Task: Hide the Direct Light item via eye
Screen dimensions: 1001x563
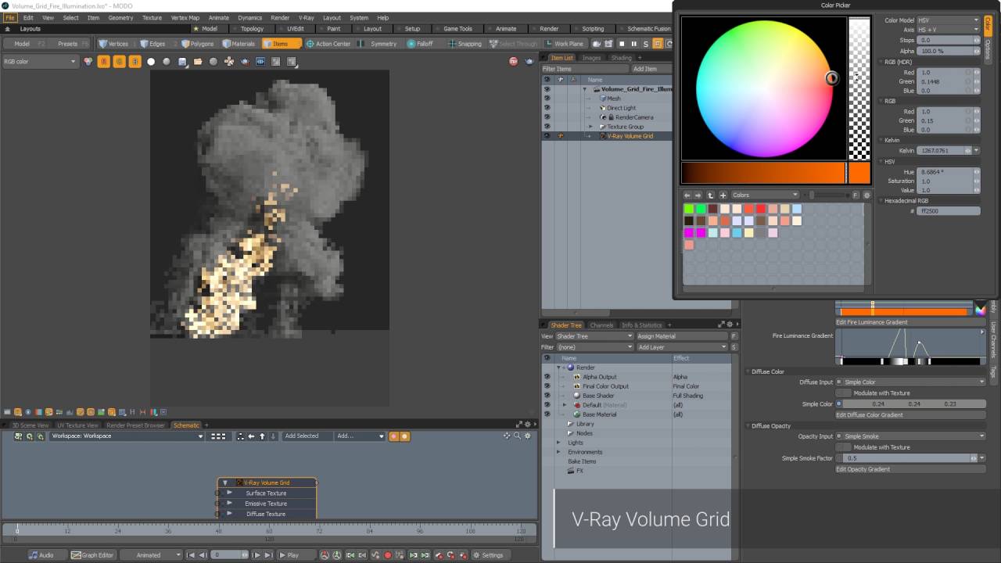Action: tap(547, 108)
